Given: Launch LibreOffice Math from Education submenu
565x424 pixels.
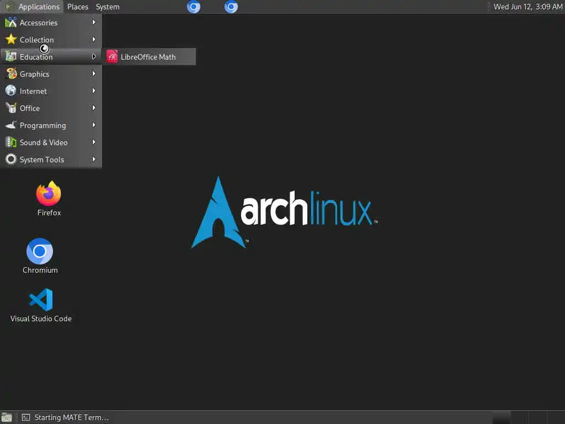Looking at the screenshot, I should (150, 57).
